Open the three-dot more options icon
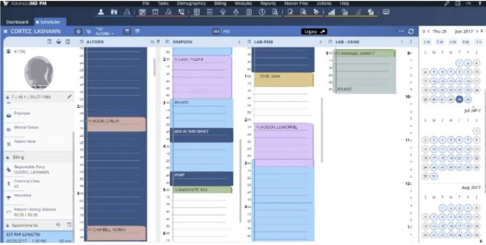This screenshot has height=245, width=486. coord(401,31)
